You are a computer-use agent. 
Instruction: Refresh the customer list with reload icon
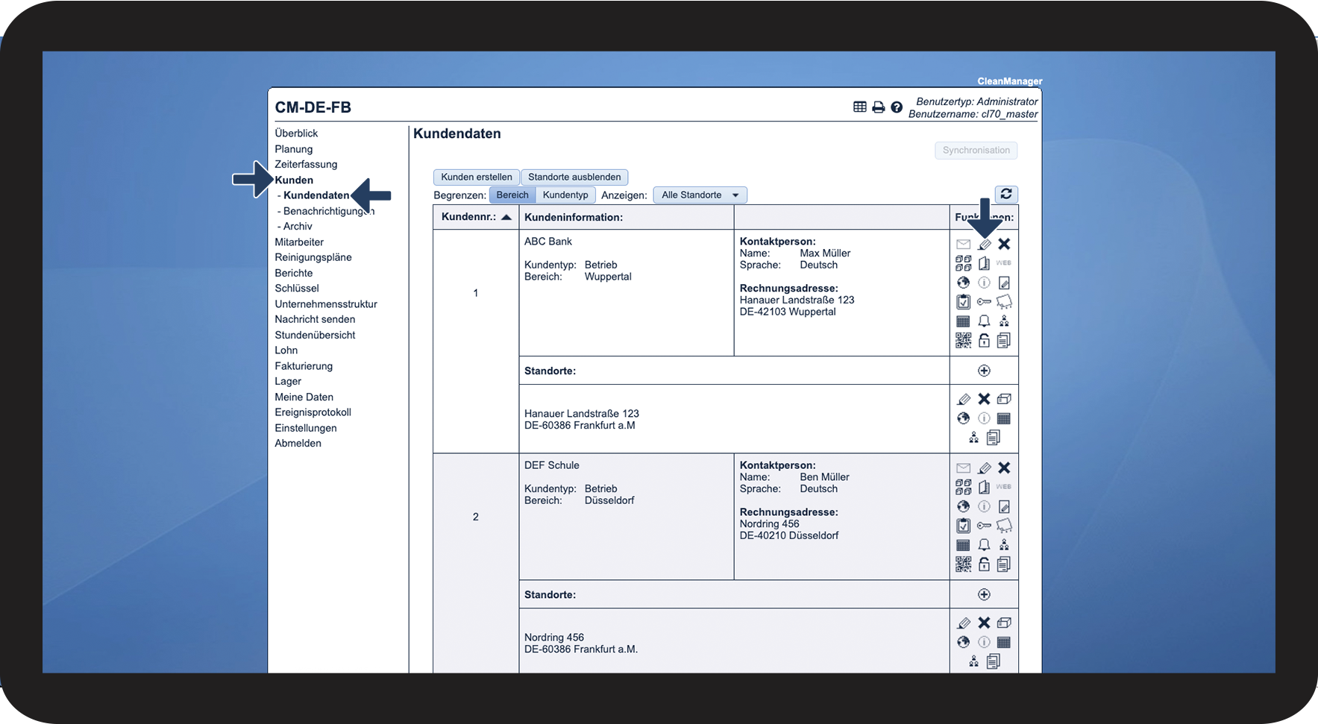pyautogui.click(x=1006, y=194)
